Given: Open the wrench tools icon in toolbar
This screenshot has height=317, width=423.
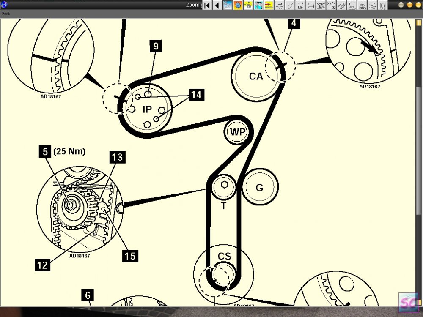Looking at the screenshot, I should tap(228, 5).
